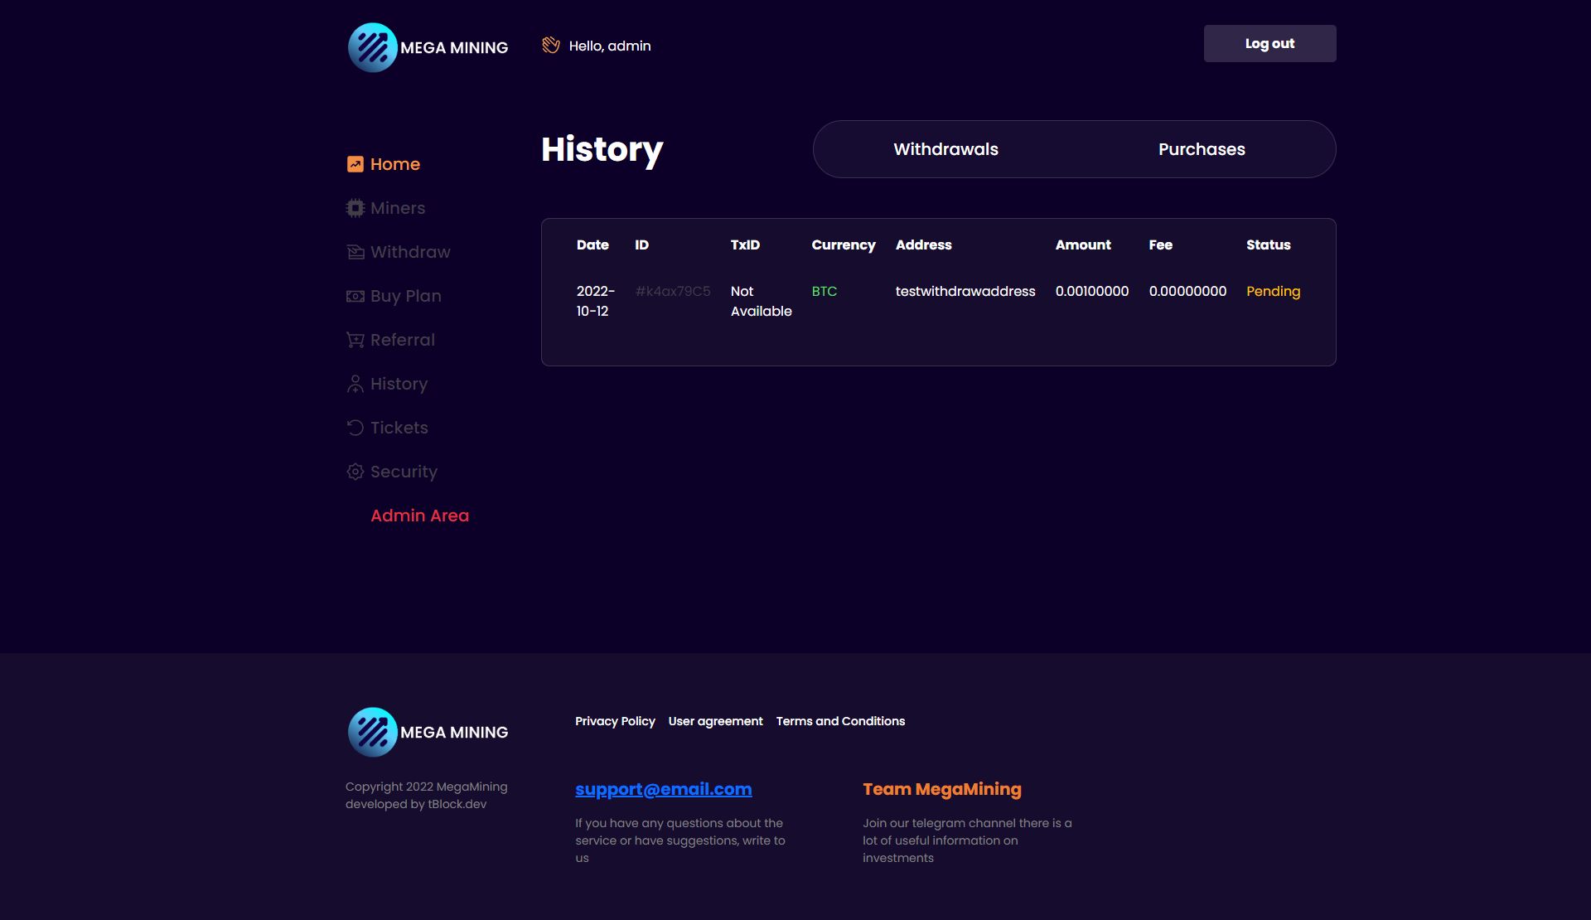Click the Buy Plan icon
The image size is (1591, 920).
coord(355,297)
